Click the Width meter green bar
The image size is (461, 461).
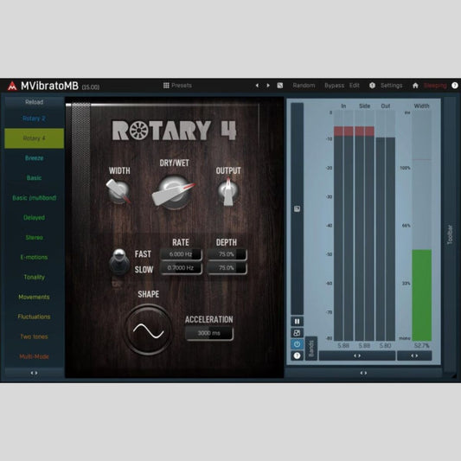tap(421, 295)
